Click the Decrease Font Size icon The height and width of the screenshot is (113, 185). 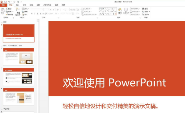(x=54, y=10)
